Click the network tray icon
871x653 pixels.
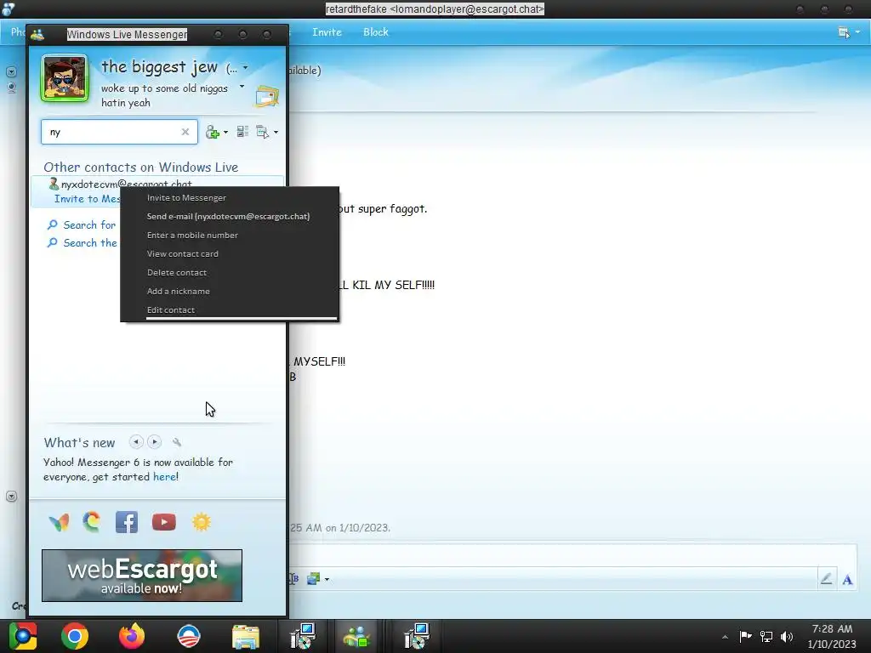[766, 636]
